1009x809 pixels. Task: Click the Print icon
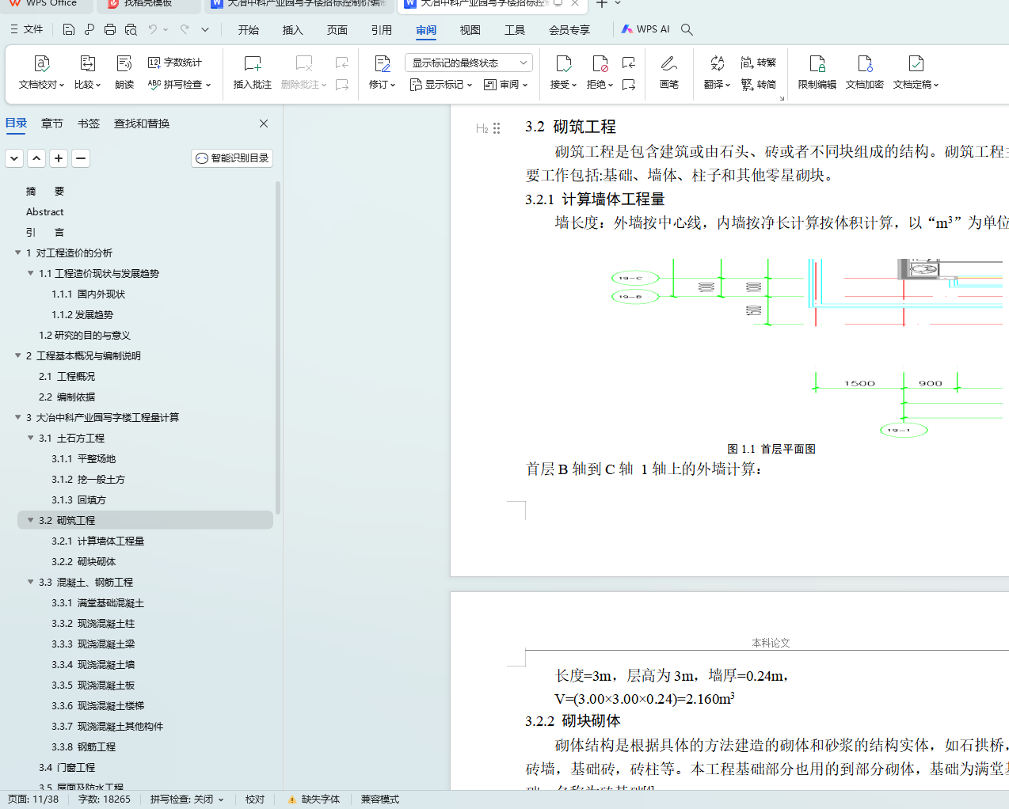click(x=110, y=29)
